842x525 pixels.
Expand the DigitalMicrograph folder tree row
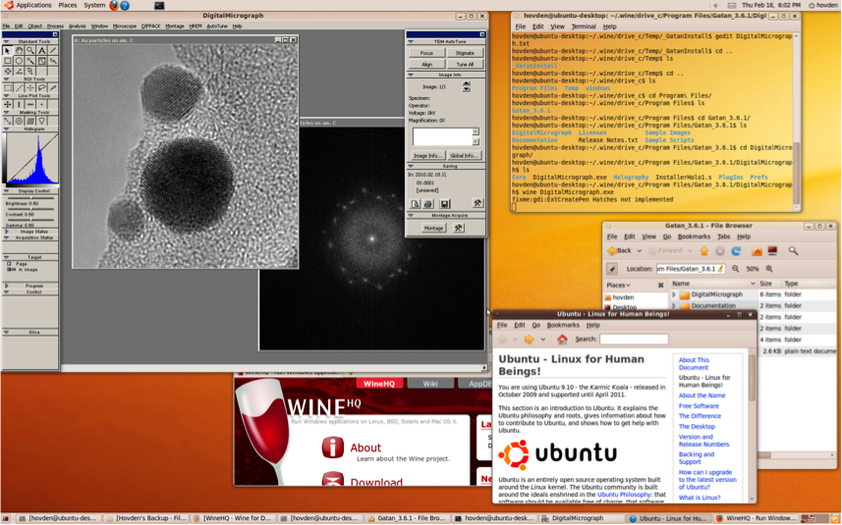click(674, 294)
